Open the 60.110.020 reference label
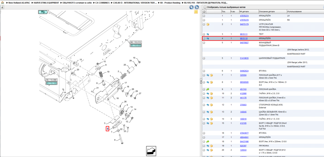Screen dimensions: 324x157 click(135, 45)
